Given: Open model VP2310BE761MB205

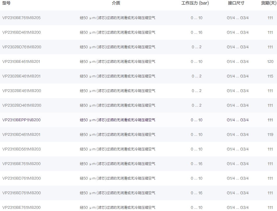Looking at the screenshot, I should [x=21, y=18].
